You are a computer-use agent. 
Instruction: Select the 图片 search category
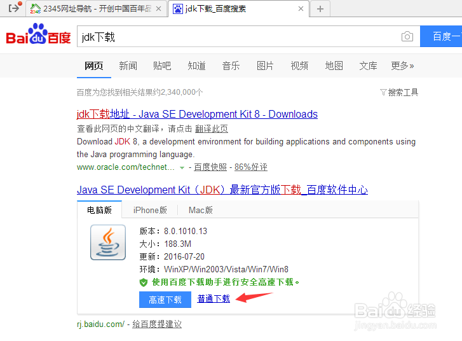pyautogui.click(x=265, y=66)
